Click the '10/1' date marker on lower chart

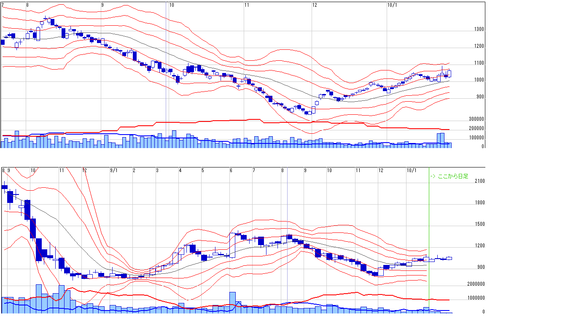(411, 170)
